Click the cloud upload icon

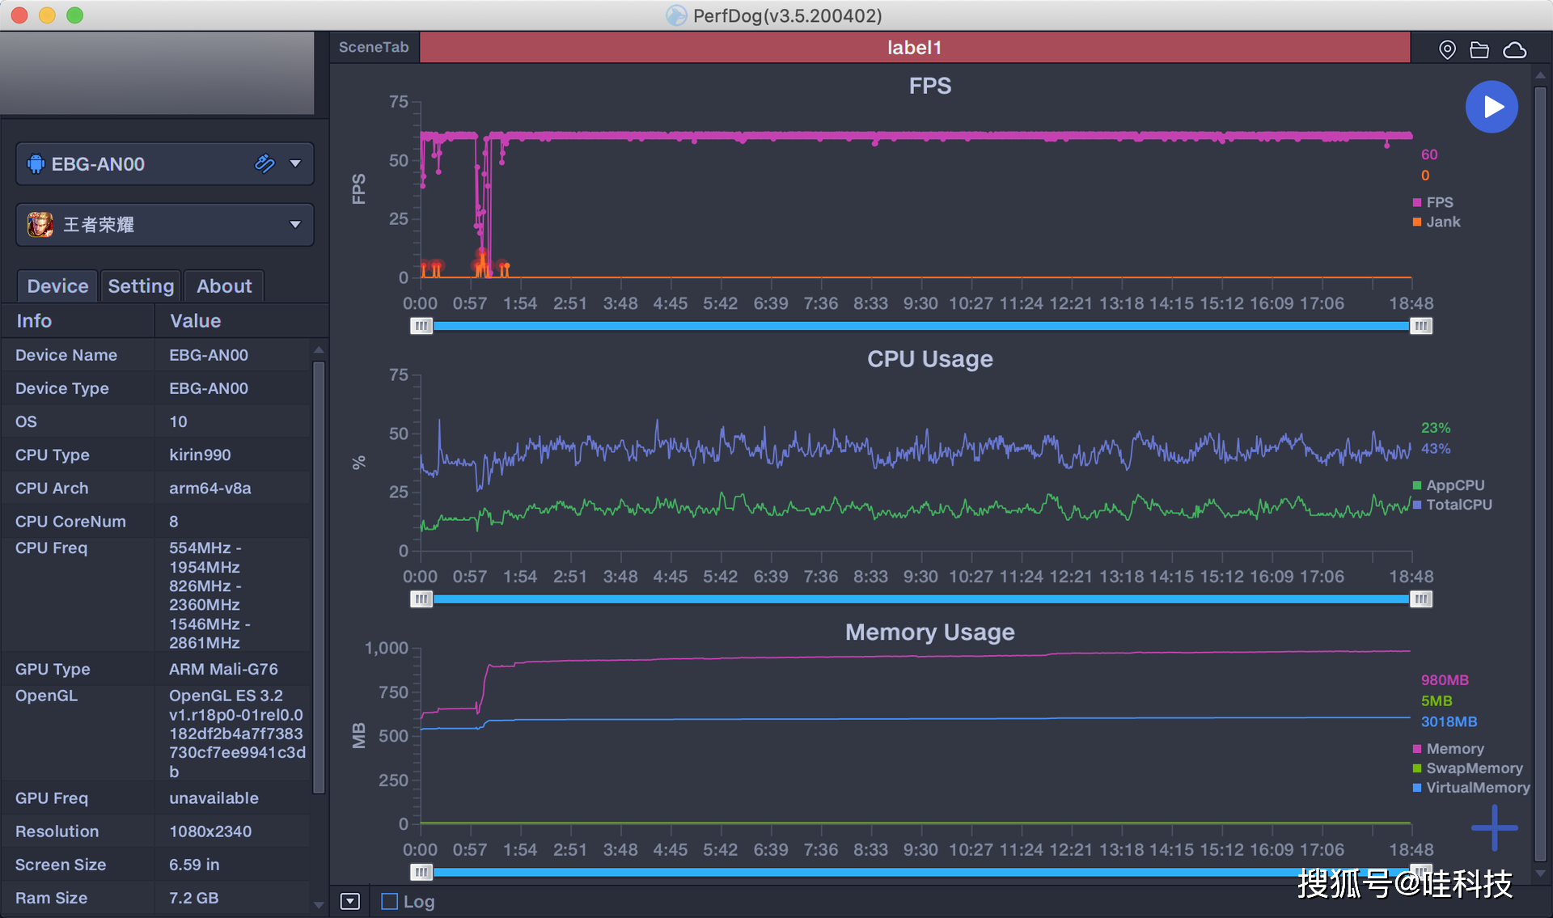[1514, 50]
